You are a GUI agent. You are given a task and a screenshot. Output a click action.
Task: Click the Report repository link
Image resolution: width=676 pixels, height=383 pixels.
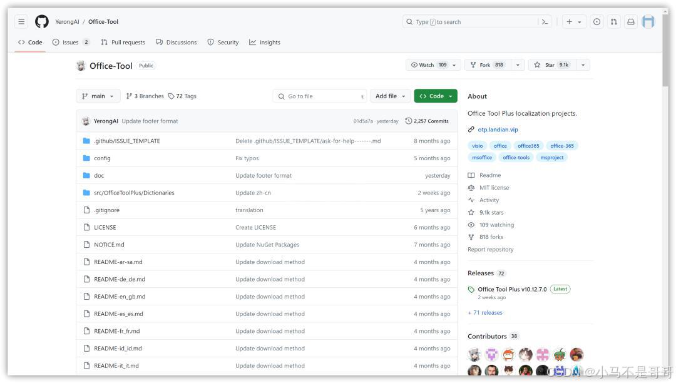tap(491, 250)
